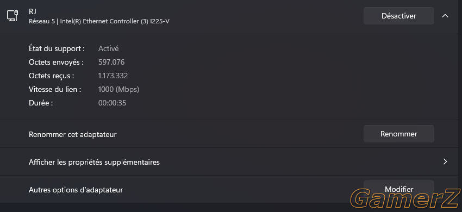Click the Octets reçus label
Screen dimensions: 462x212
tap(51, 76)
